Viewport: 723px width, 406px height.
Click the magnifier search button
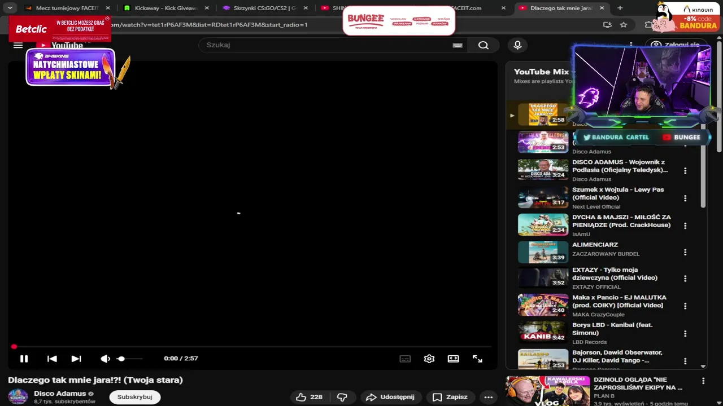[x=483, y=45]
